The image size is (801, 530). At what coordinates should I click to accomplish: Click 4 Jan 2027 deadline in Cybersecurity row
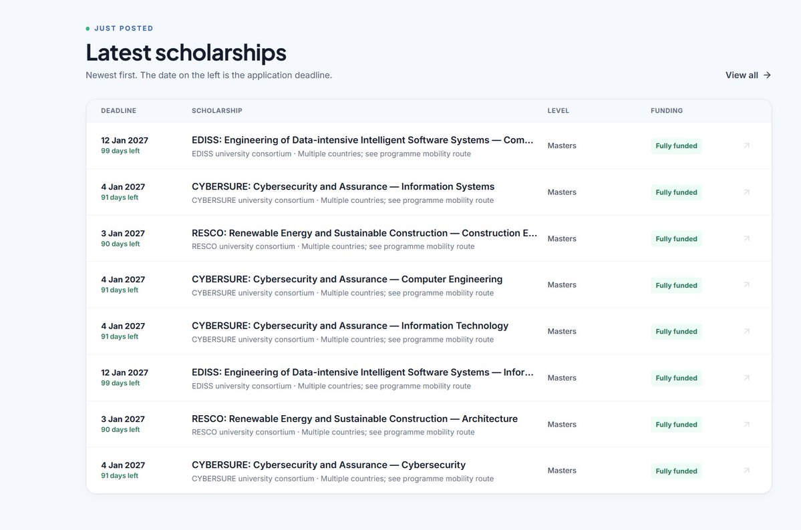[x=123, y=465]
